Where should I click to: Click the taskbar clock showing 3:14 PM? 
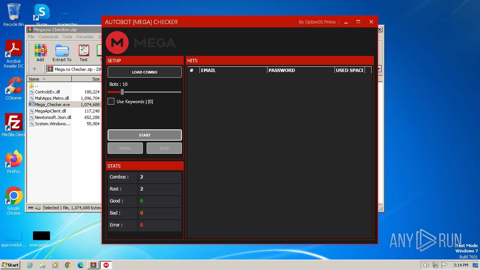[460, 265]
